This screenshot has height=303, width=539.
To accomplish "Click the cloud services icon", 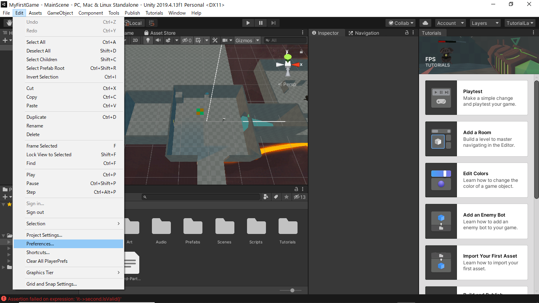I will point(425,23).
